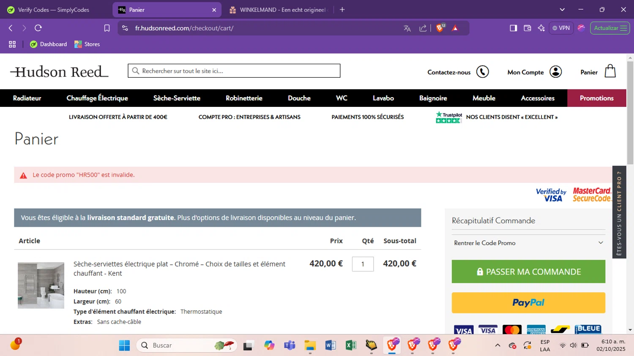Bookmark this page icon

point(107,28)
